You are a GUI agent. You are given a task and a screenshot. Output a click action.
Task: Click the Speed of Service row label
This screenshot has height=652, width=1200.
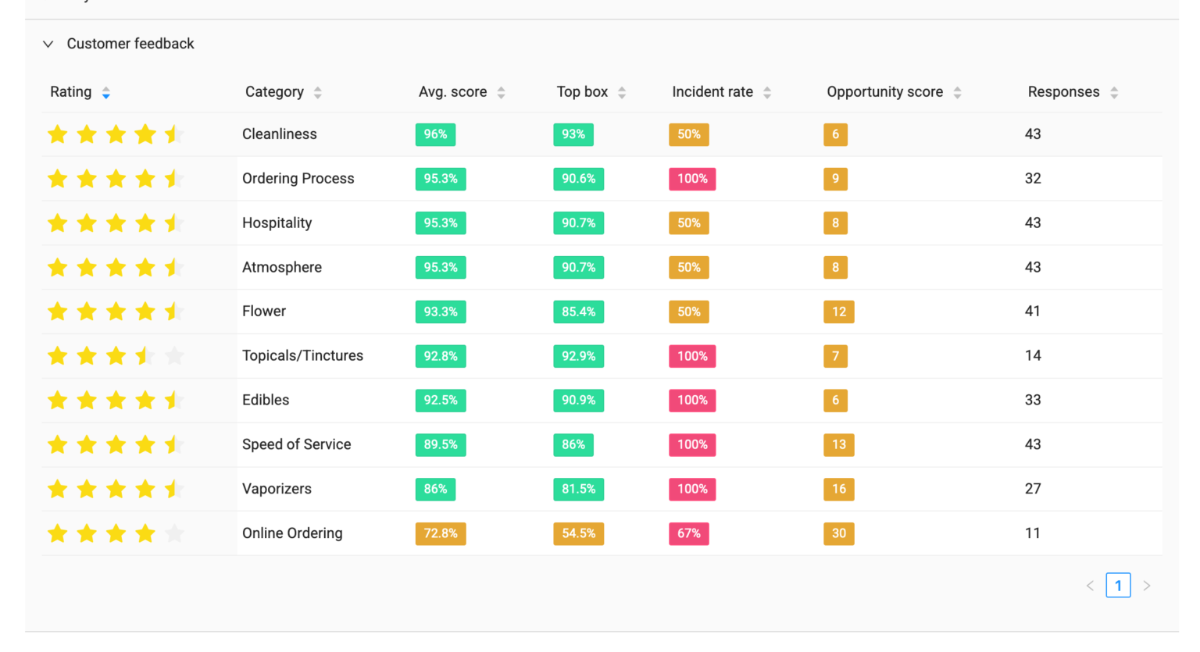pos(296,445)
